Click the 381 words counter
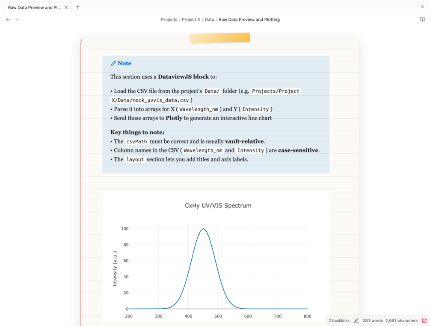The width and height of the screenshot is (430, 326). (373, 320)
